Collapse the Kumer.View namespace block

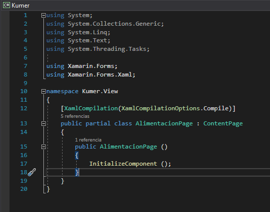pos(43,92)
